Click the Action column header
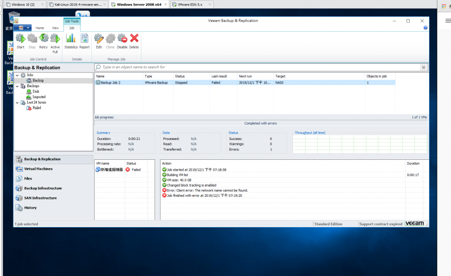This screenshot has width=451, height=276. click(283, 163)
